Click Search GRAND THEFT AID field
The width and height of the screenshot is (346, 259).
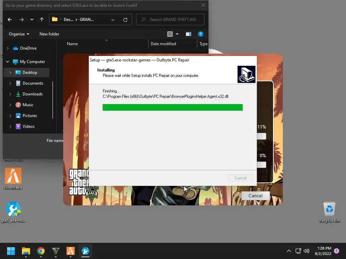click(170, 20)
